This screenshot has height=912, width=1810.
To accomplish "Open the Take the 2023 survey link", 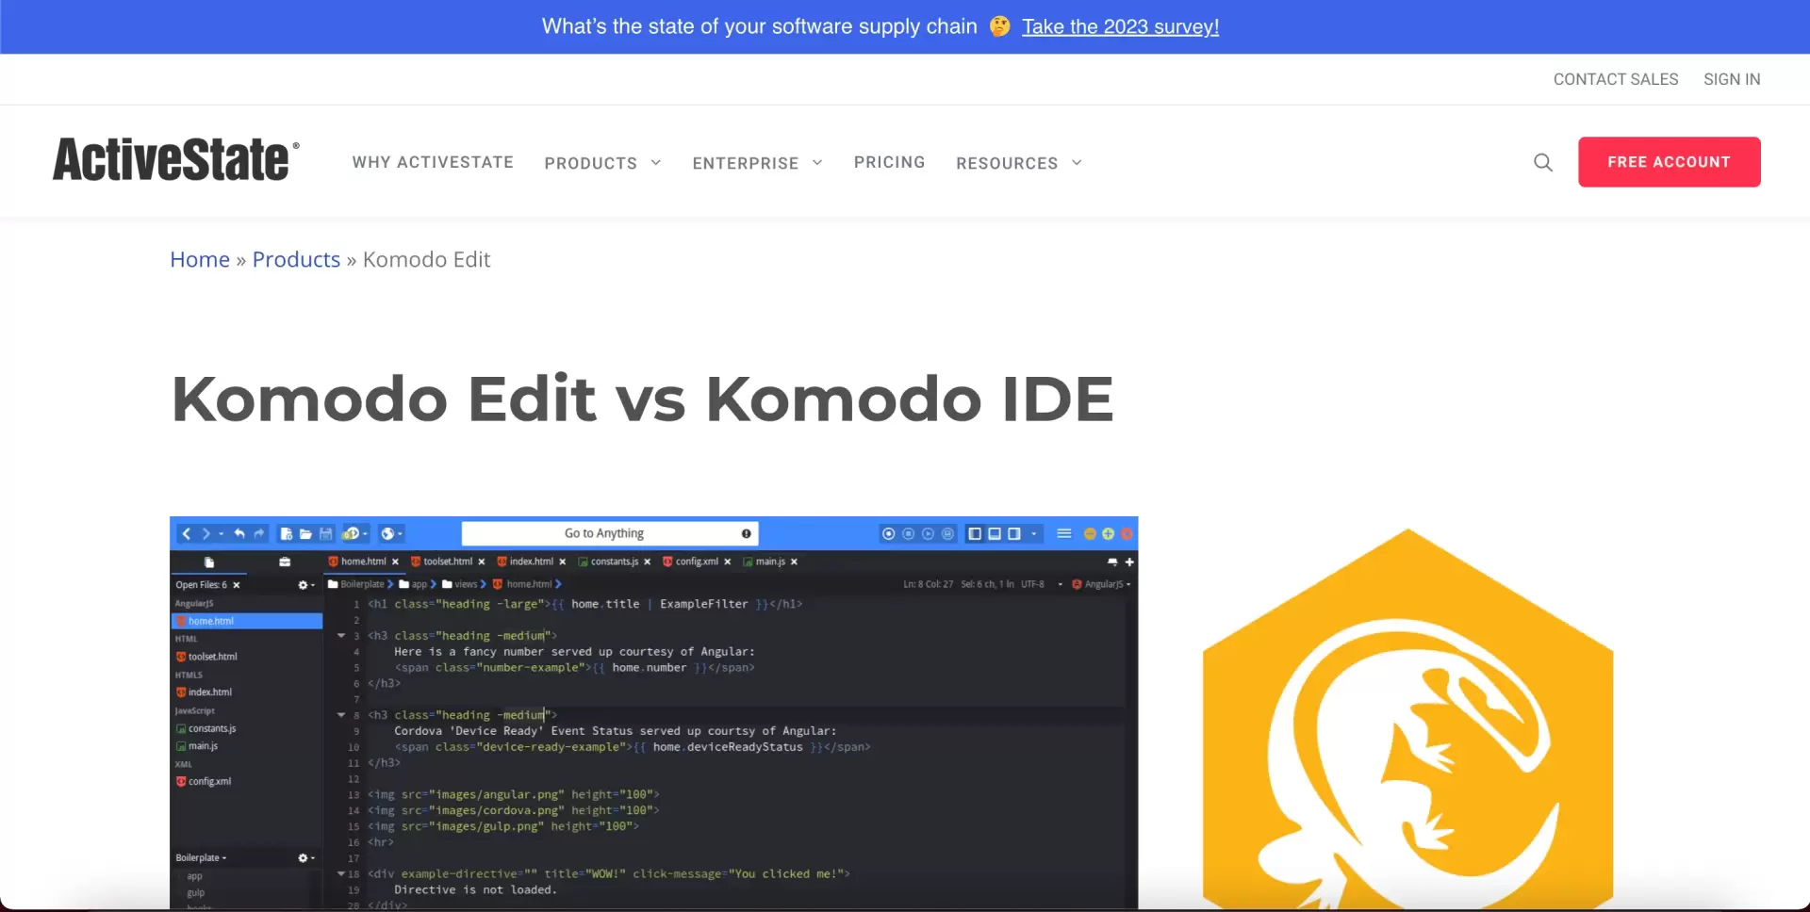I will [1120, 26].
